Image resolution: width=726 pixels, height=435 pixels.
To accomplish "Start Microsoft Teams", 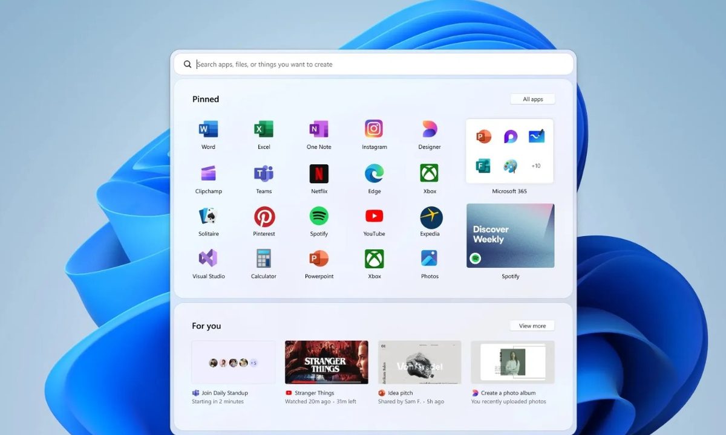I will (264, 173).
